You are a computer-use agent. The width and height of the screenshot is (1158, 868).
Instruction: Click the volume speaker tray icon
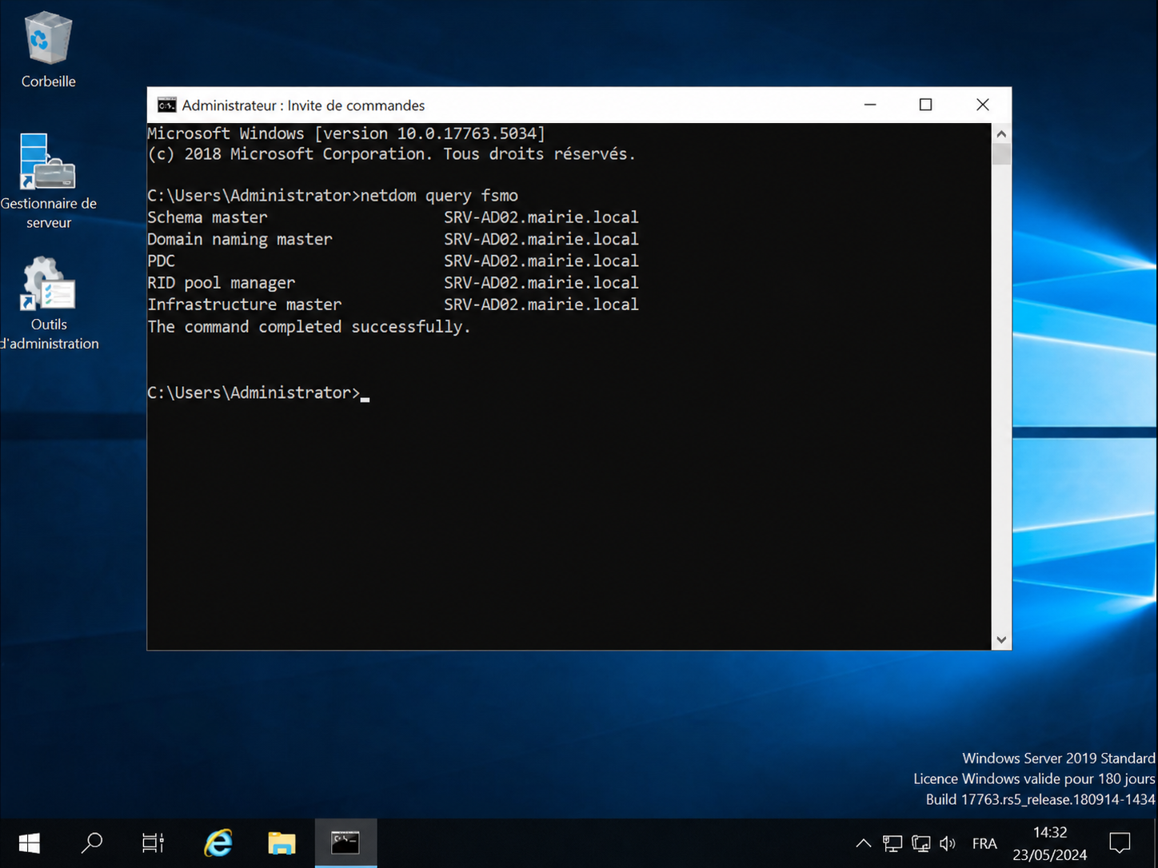(x=948, y=843)
